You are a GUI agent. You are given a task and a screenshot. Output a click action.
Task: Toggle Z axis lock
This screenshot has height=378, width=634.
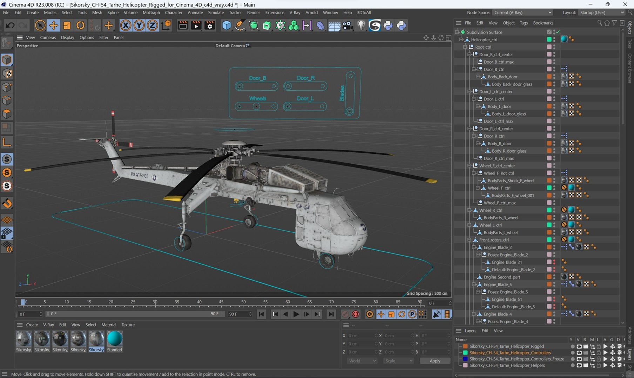tap(152, 25)
